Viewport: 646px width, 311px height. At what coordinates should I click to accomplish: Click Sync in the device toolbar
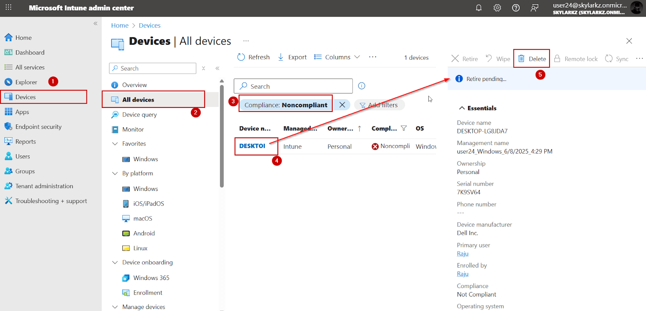point(617,59)
